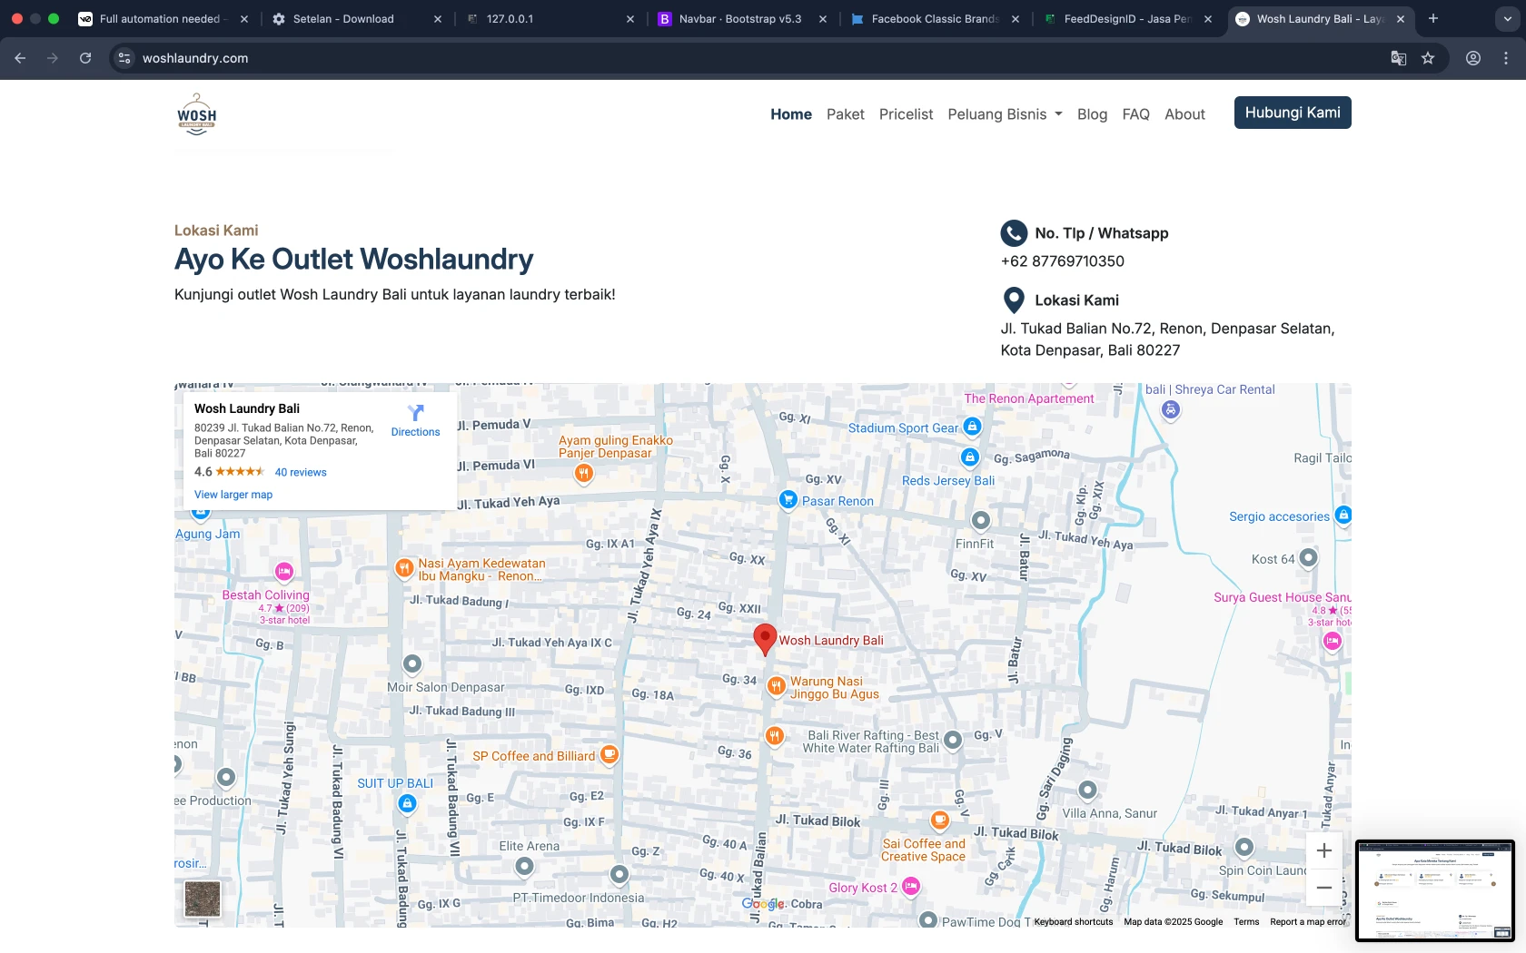The image size is (1526, 953).
Task: Click the red Wosh Laundry Bali map pin
Action: coord(765,639)
